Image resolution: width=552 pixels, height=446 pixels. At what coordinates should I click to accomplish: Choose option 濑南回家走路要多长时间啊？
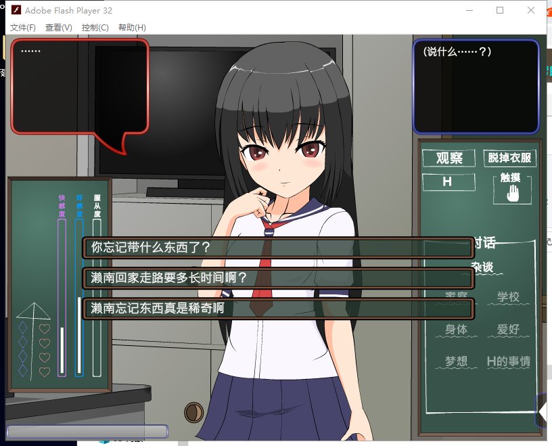click(278, 278)
